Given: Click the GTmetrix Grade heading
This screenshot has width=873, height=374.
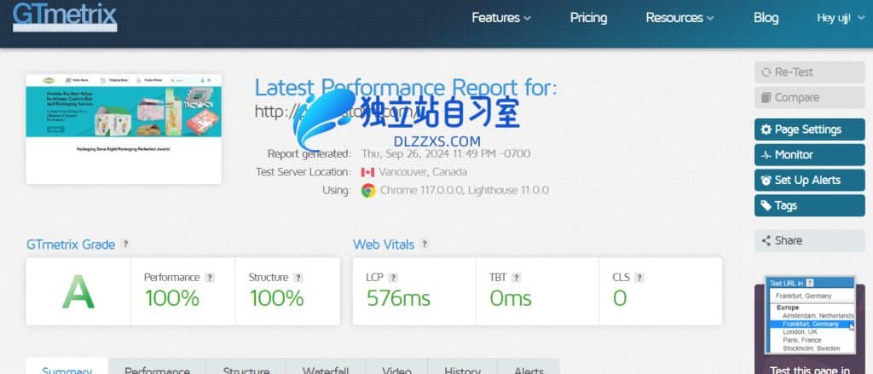Looking at the screenshot, I should (x=71, y=245).
